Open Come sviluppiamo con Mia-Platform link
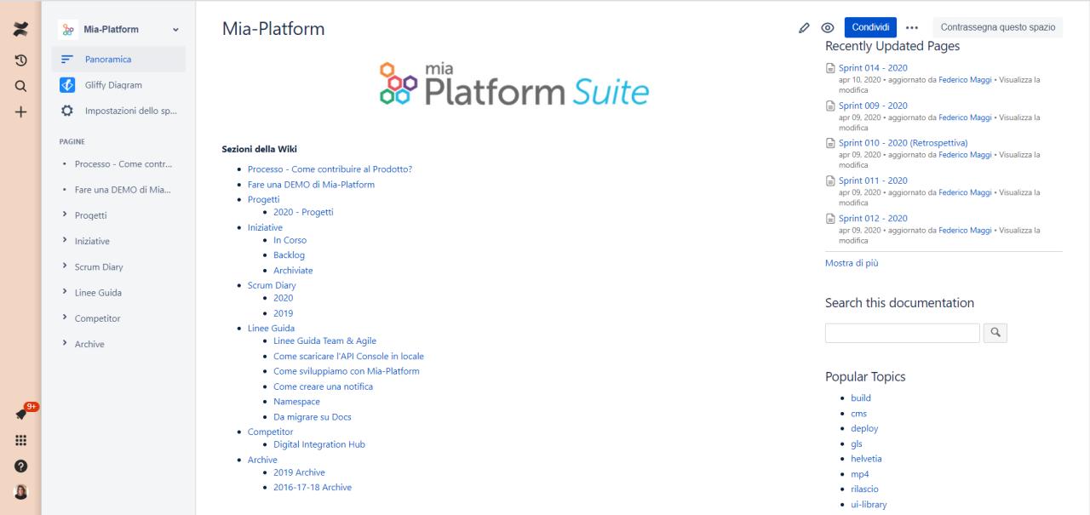The height and width of the screenshot is (515, 1090). coord(347,371)
